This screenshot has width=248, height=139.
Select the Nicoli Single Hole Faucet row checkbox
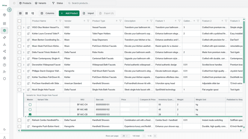coord(19,90)
